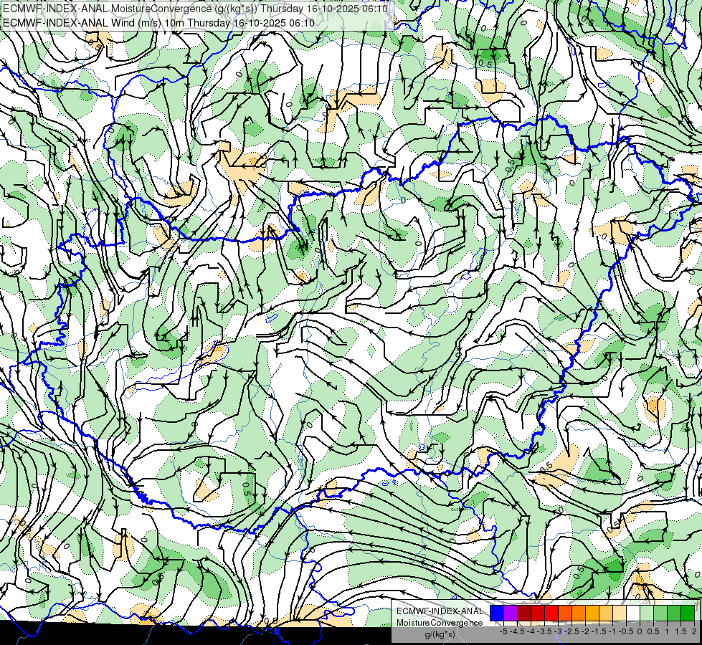702x645 pixels.
Task: Click the Wind (m/s) 10m title line
Action: coord(158,23)
